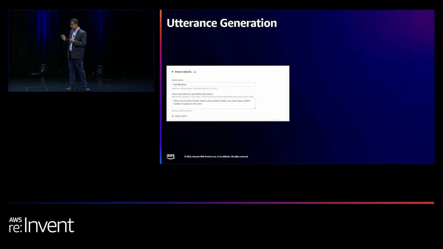Image resolution: width=443 pixels, height=249 pixels.
Task: Click the speaker video thumbnail
Action: [81, 51]
